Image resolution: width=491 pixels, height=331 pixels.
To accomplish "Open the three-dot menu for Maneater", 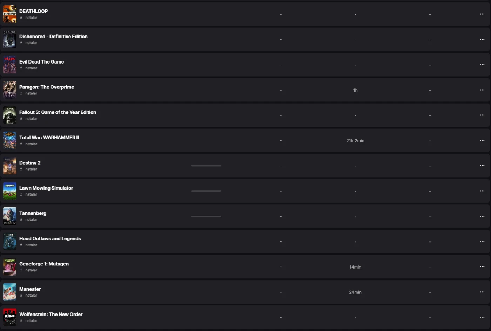I will point(482,292).
